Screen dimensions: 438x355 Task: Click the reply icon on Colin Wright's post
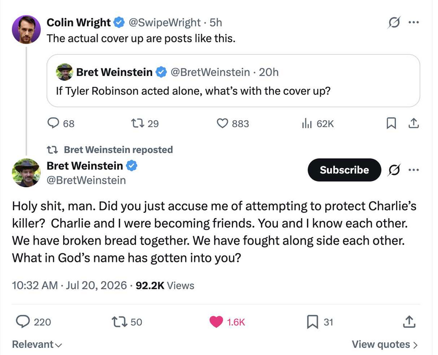(x=53, y=123)
